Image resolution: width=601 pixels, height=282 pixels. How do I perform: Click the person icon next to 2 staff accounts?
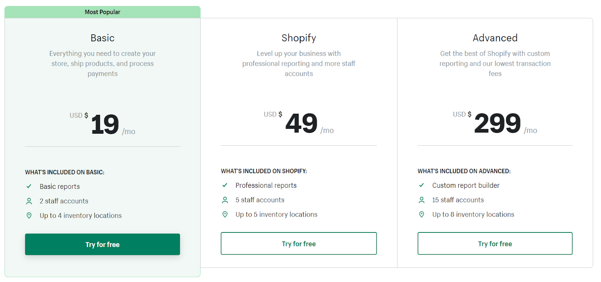click(x=29, y=201)
